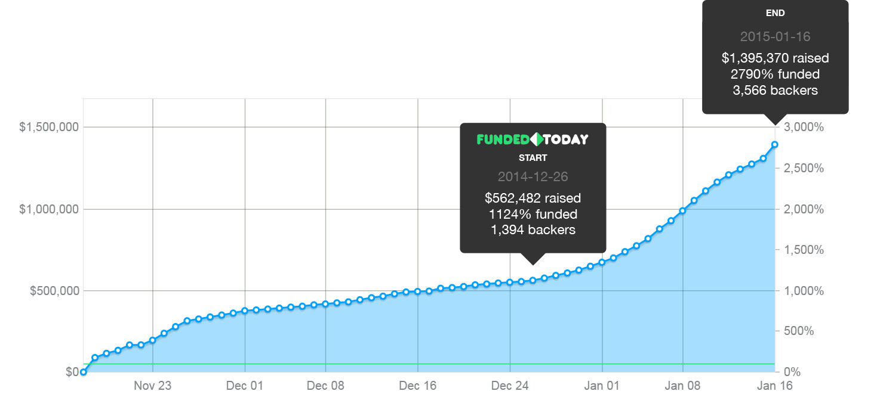
Task: Click the data point on the Jan 01 gridline
Action: point(602,262)
